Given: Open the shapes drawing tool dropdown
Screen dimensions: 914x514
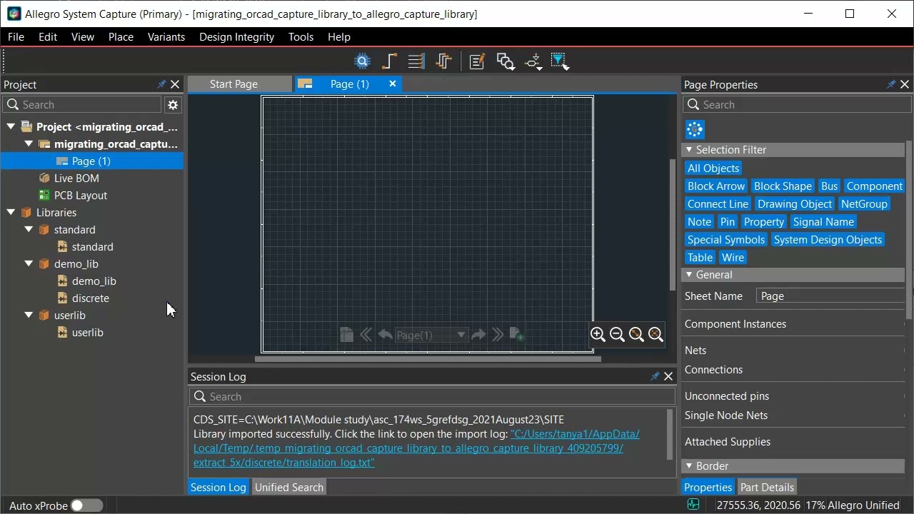Looking at the screenshot, I should [506, 61].
